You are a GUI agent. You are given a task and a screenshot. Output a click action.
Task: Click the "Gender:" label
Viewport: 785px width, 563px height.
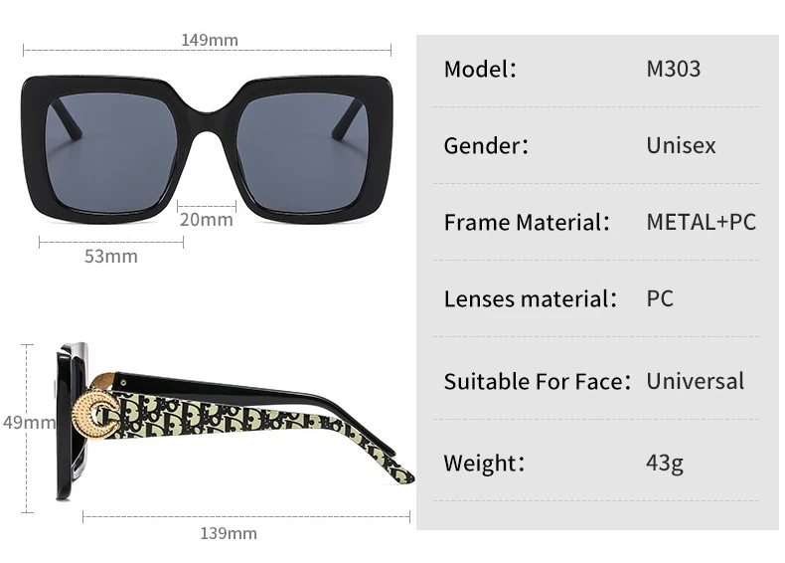(x=486, y=145)
